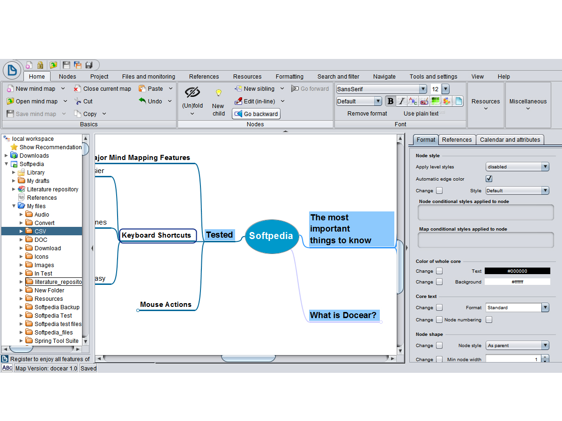Open the SansSerif font family dropdown
The height and width of the screenshot is (421, 562).
423,89
